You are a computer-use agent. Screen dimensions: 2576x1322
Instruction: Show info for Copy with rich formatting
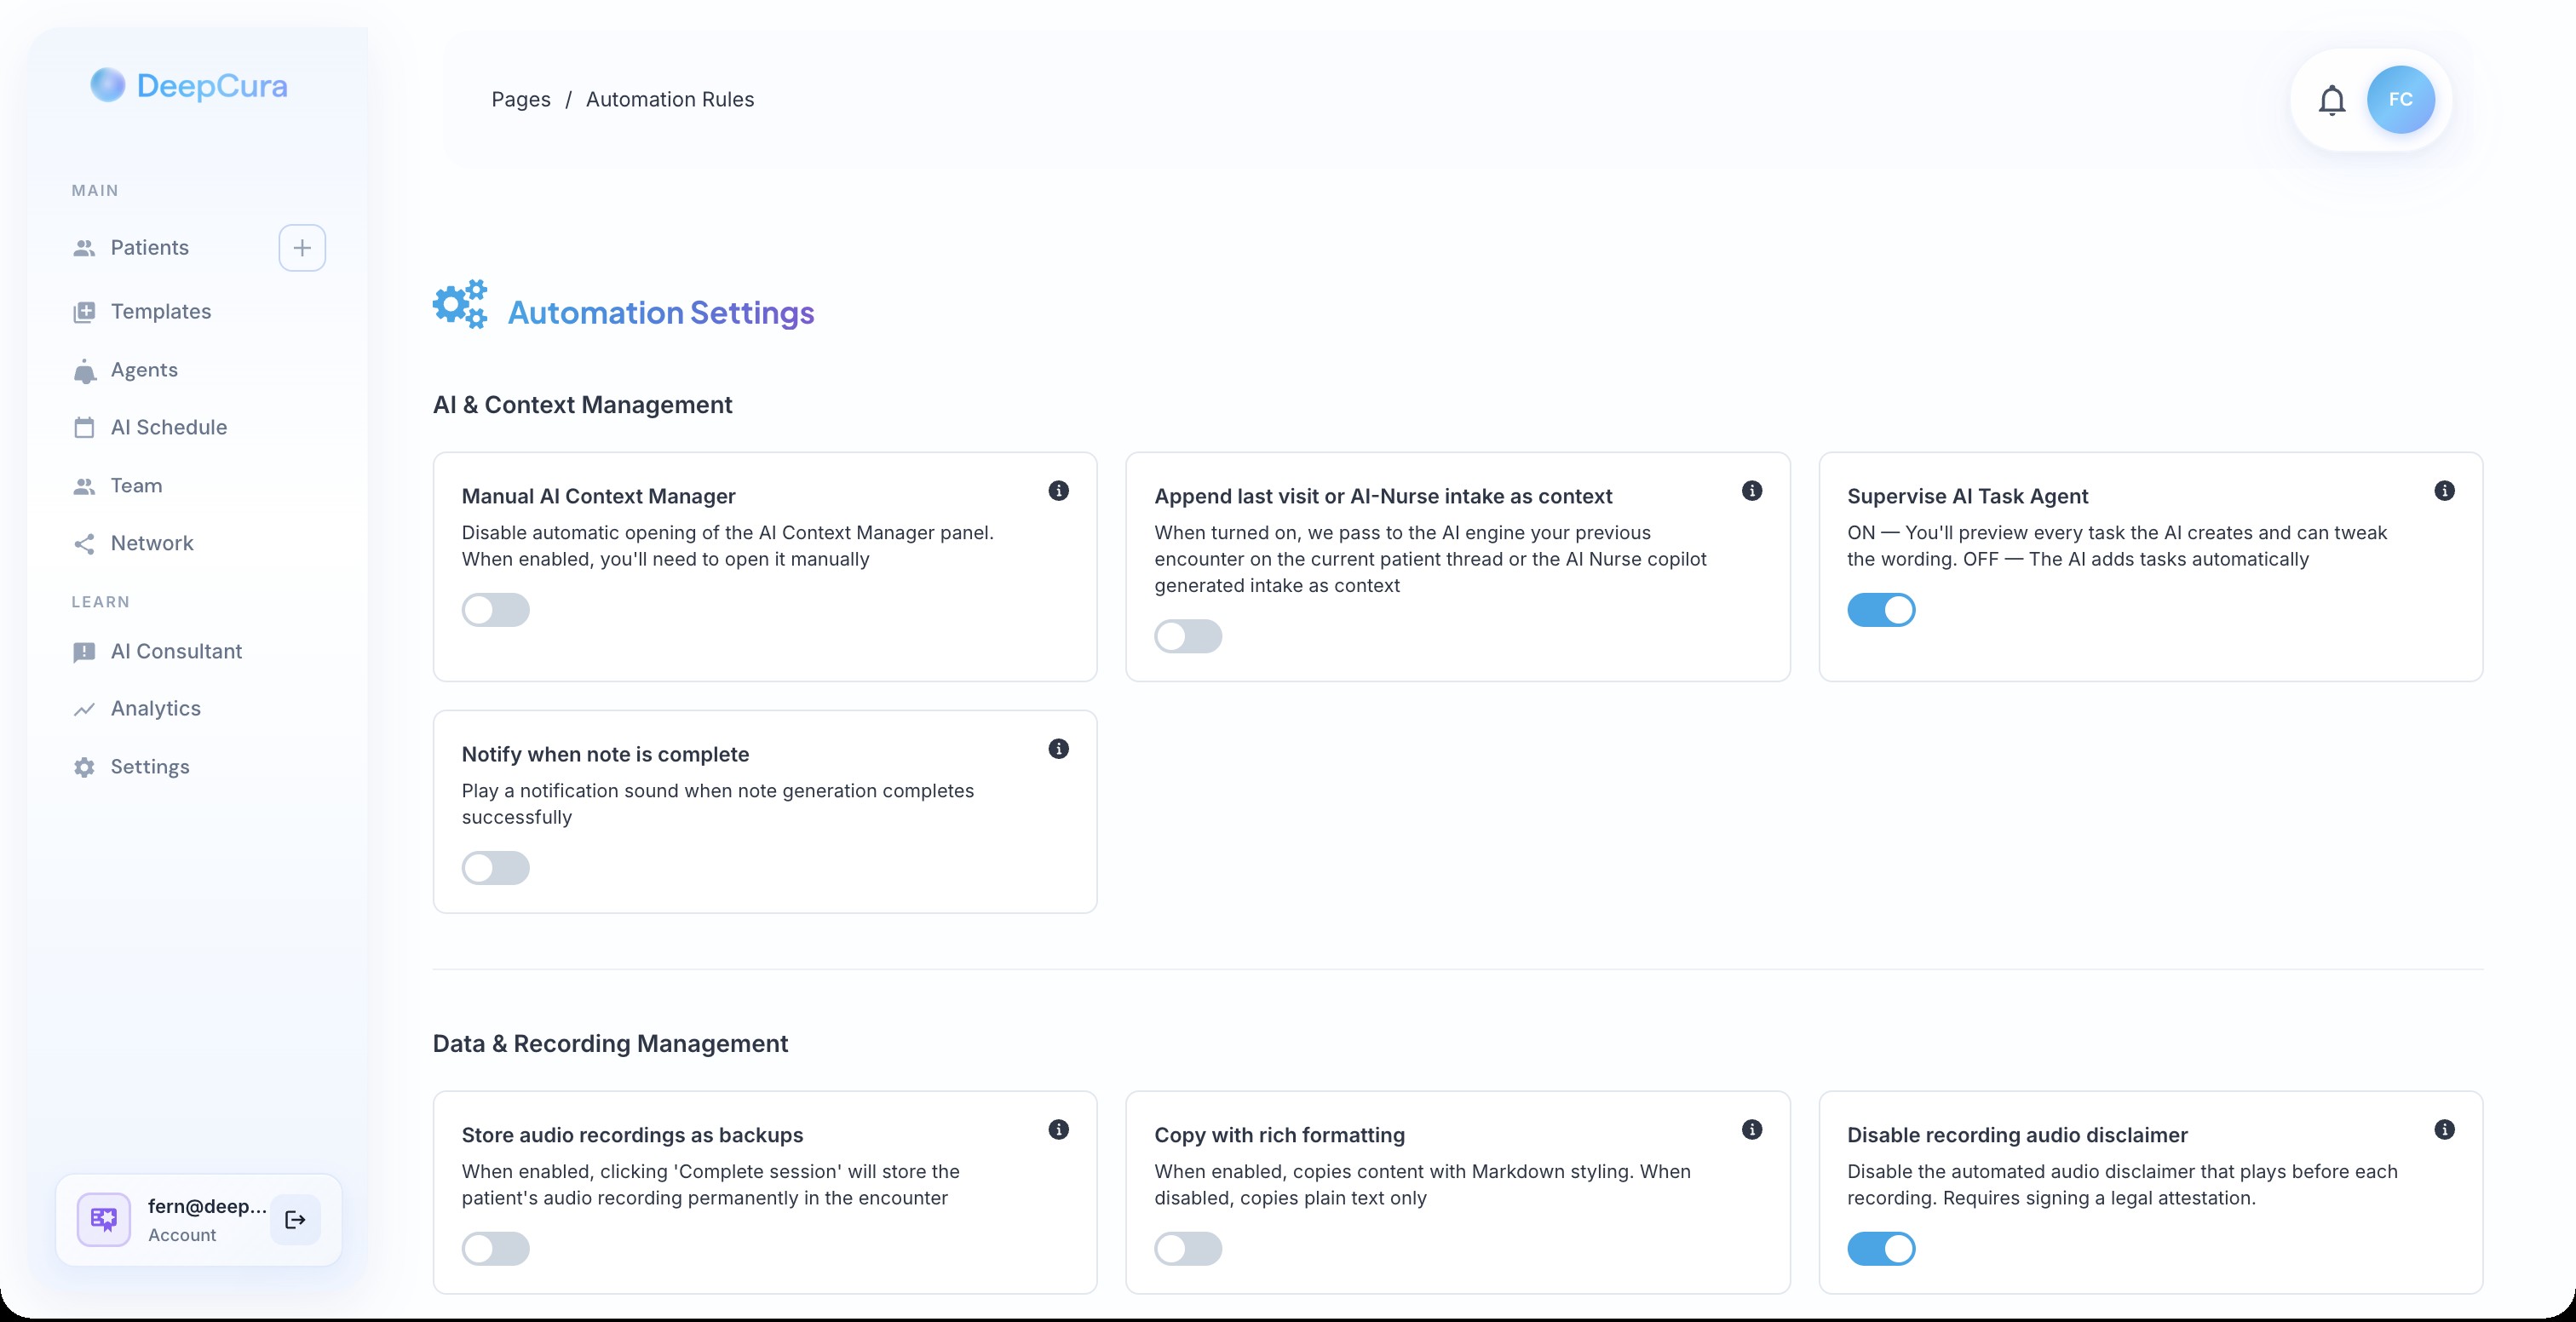click(1752, 1130)
